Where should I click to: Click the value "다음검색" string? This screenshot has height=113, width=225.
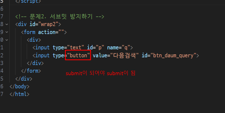(x=125, y=55)
